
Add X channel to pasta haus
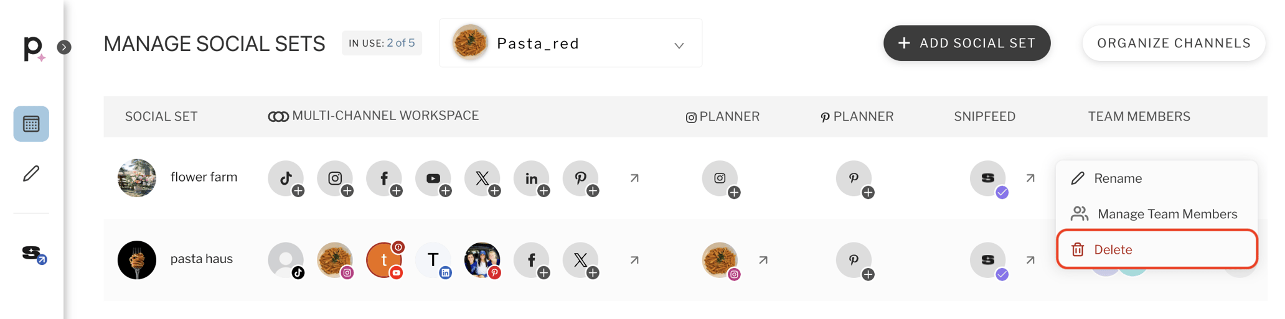581,260
